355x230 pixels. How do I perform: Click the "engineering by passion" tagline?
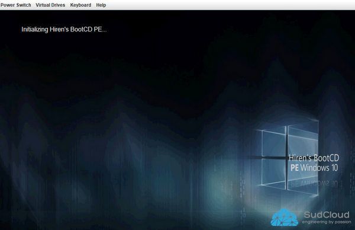(327, 222)
